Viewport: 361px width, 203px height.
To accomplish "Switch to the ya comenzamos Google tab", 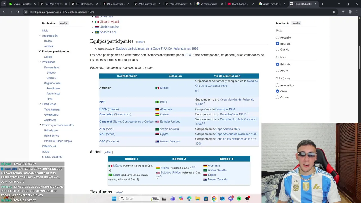I will click(x=210, y=4).
